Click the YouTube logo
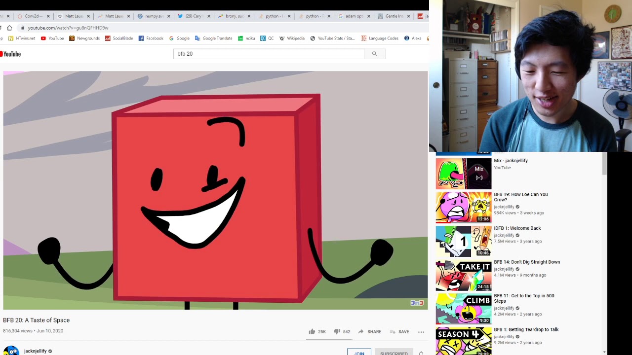 pyautogui.click(x=11, y=54)
